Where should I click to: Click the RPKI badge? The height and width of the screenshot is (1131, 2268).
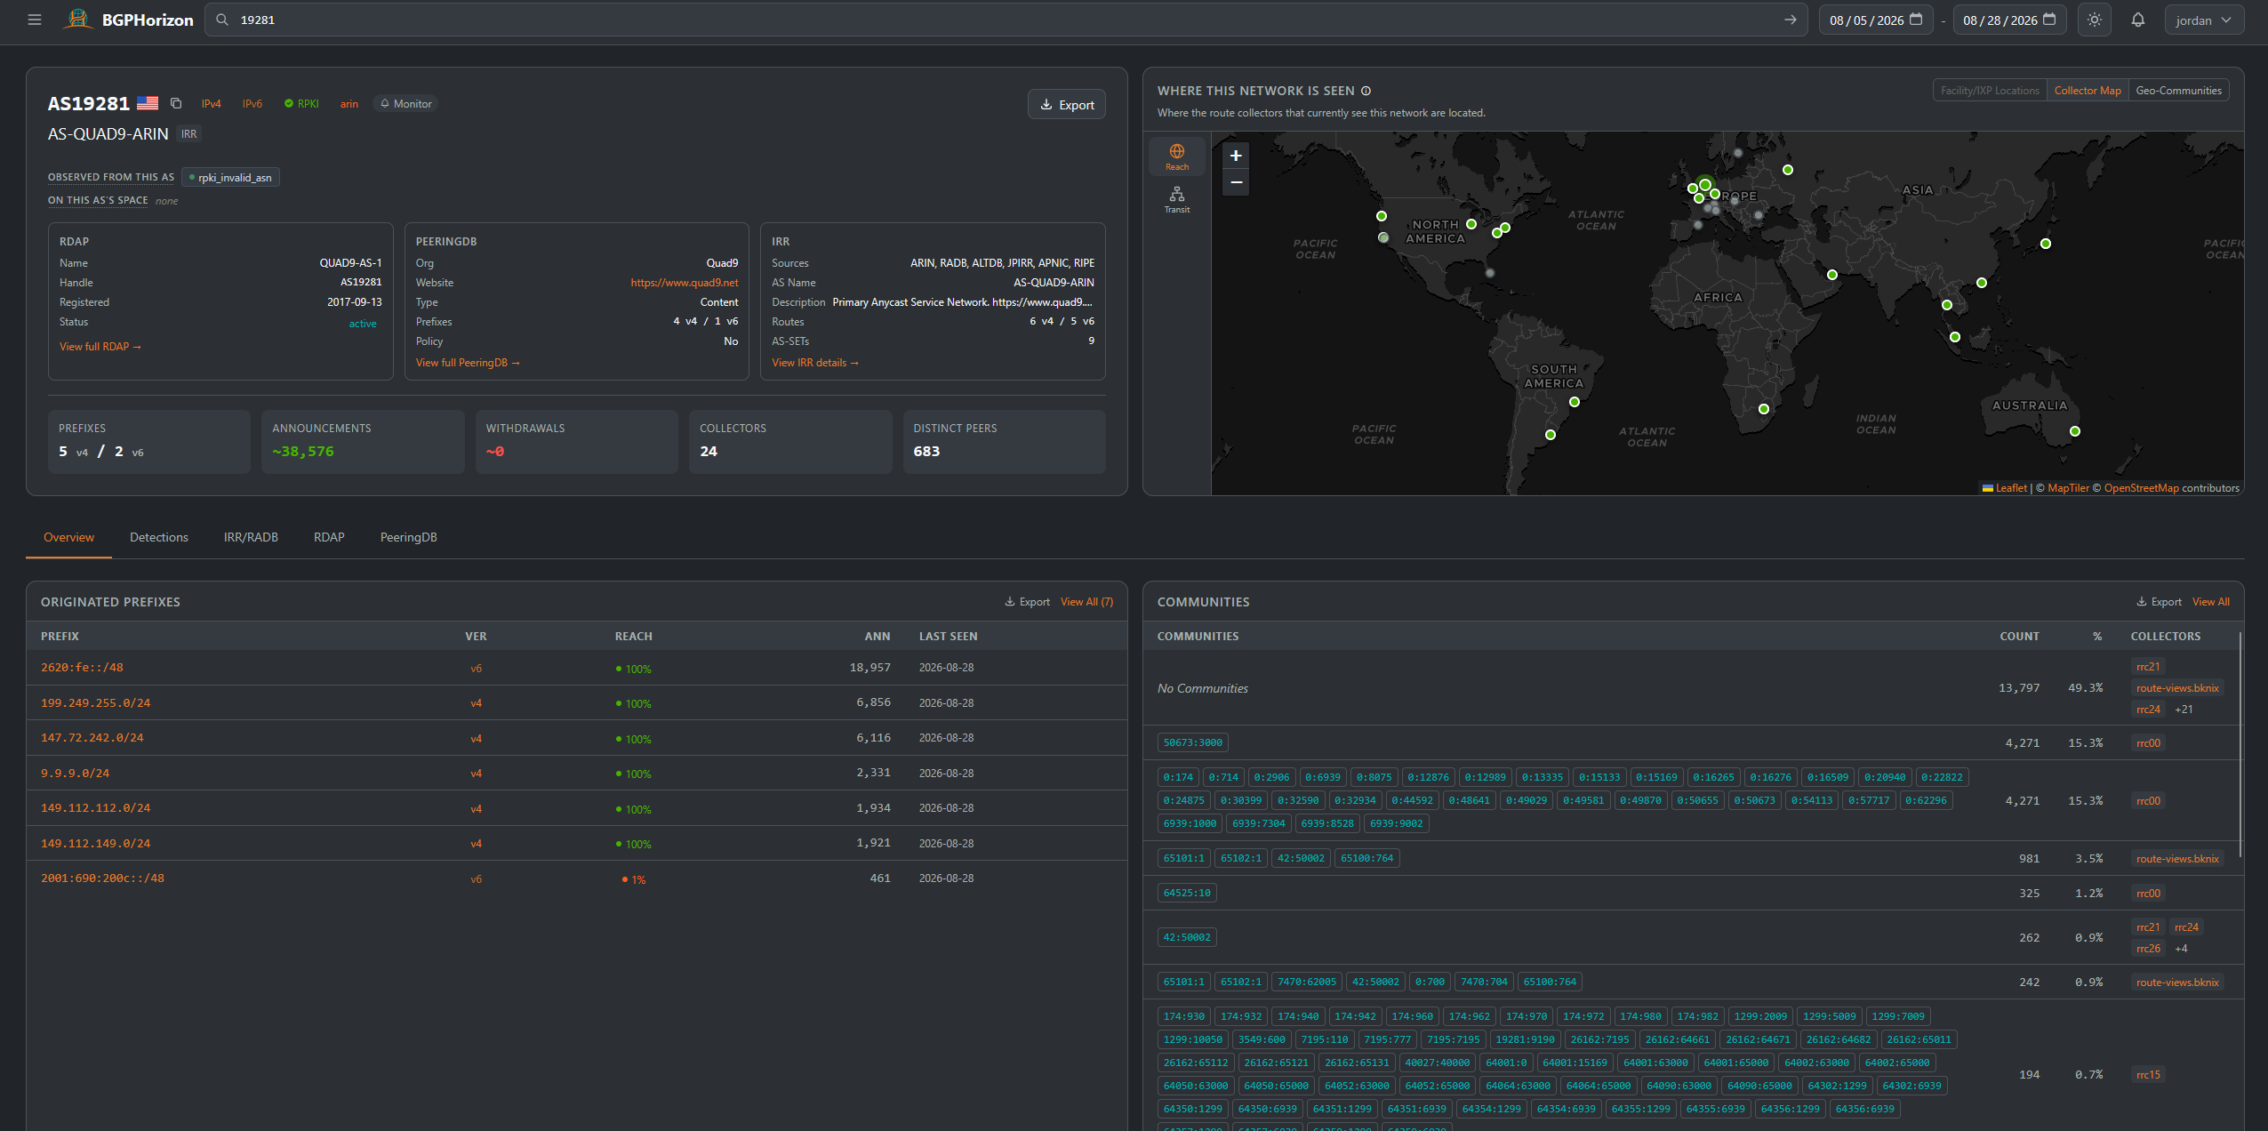click(x=301, y=104)
